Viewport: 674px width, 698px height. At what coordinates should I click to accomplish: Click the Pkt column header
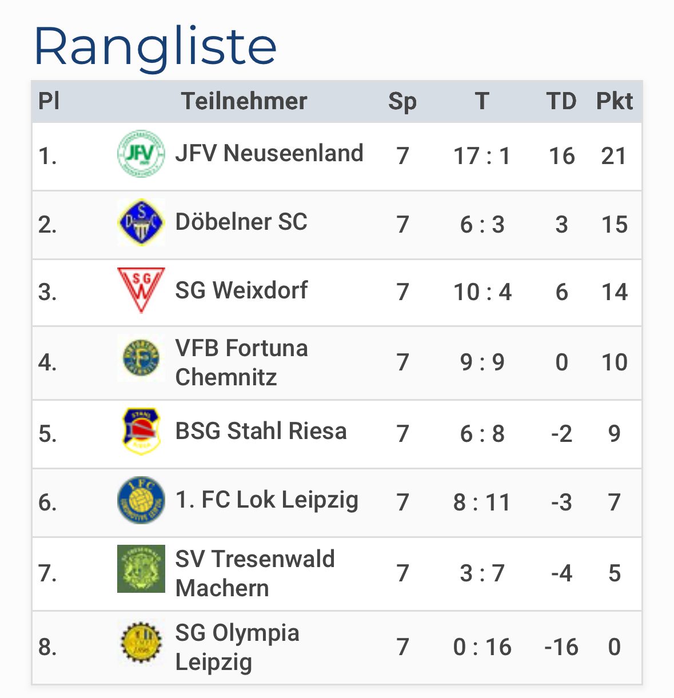click(615, 101)
